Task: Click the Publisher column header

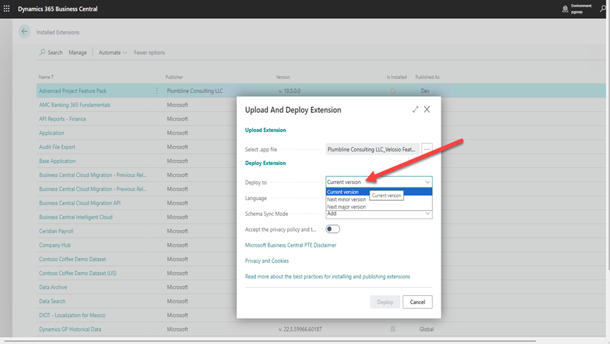Action: [174, 77]
